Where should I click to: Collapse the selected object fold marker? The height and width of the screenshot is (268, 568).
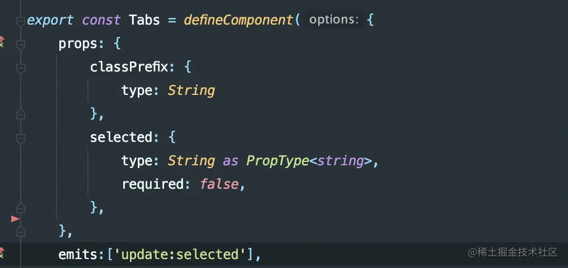21,139
